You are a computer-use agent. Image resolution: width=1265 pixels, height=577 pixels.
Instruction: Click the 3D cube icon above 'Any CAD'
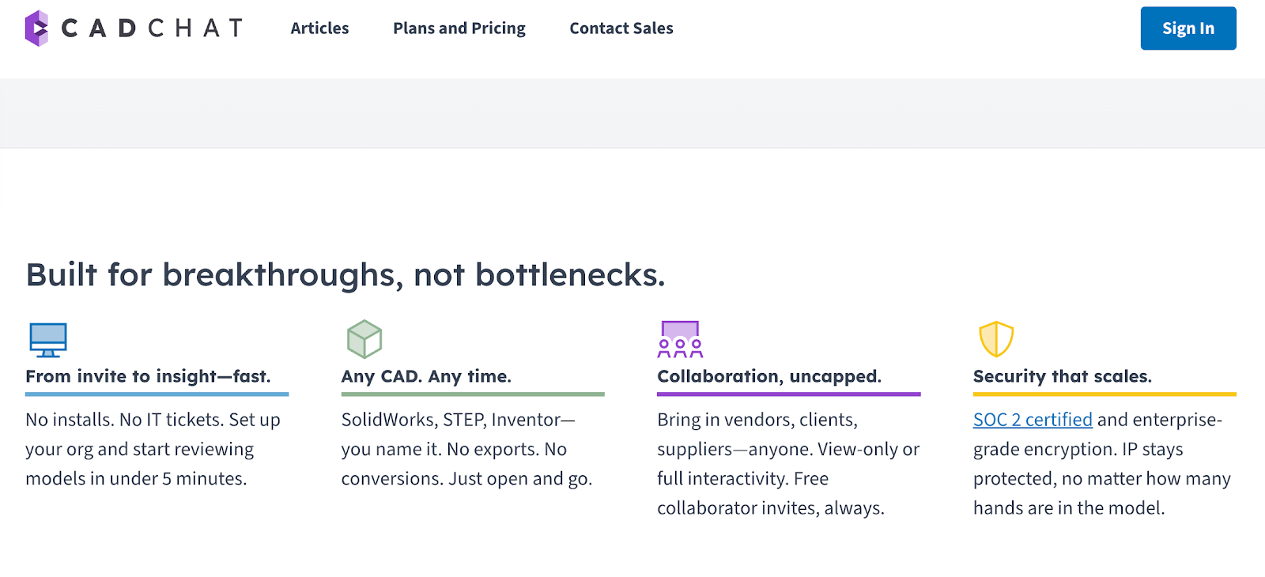coord(364,340)
